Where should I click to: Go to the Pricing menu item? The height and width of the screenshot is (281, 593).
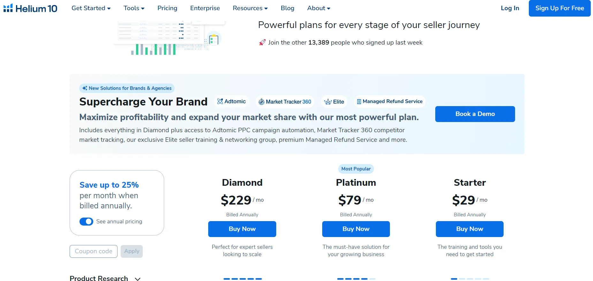pos(167,8)
